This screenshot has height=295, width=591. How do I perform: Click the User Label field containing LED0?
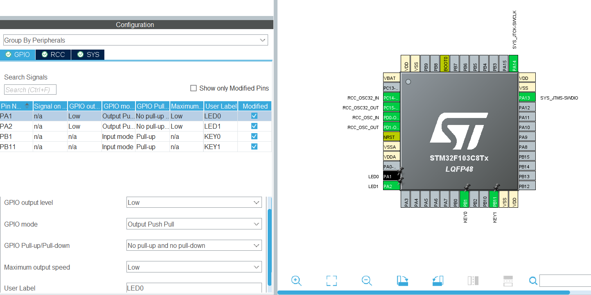pyautogui.click(x=194, y=288)
